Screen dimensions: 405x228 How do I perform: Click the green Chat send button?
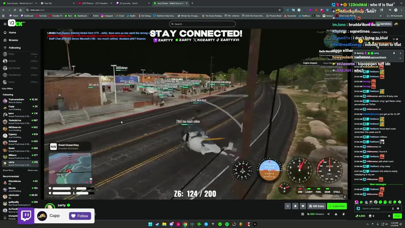[397, 216]
